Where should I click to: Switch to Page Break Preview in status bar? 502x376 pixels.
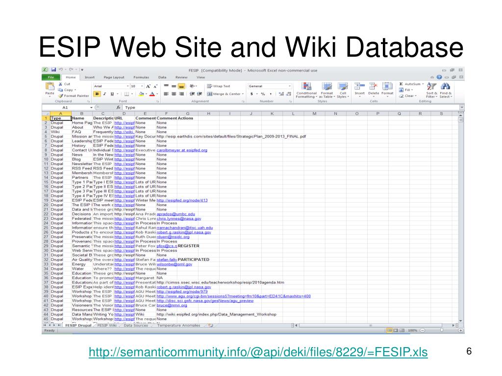pos(402,330)
